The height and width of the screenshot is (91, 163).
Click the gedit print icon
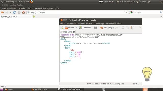(96, 28)
